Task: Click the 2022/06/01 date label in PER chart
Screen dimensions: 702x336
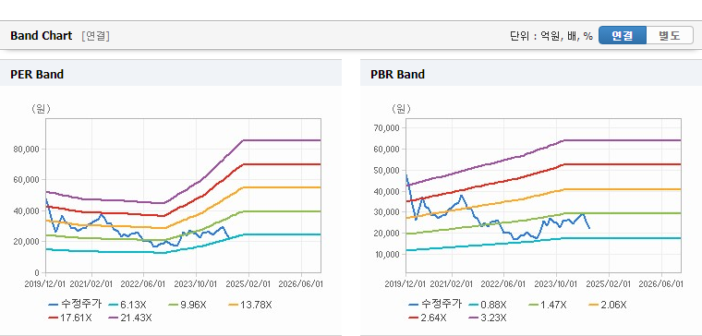Action: [x=143, y=284]
